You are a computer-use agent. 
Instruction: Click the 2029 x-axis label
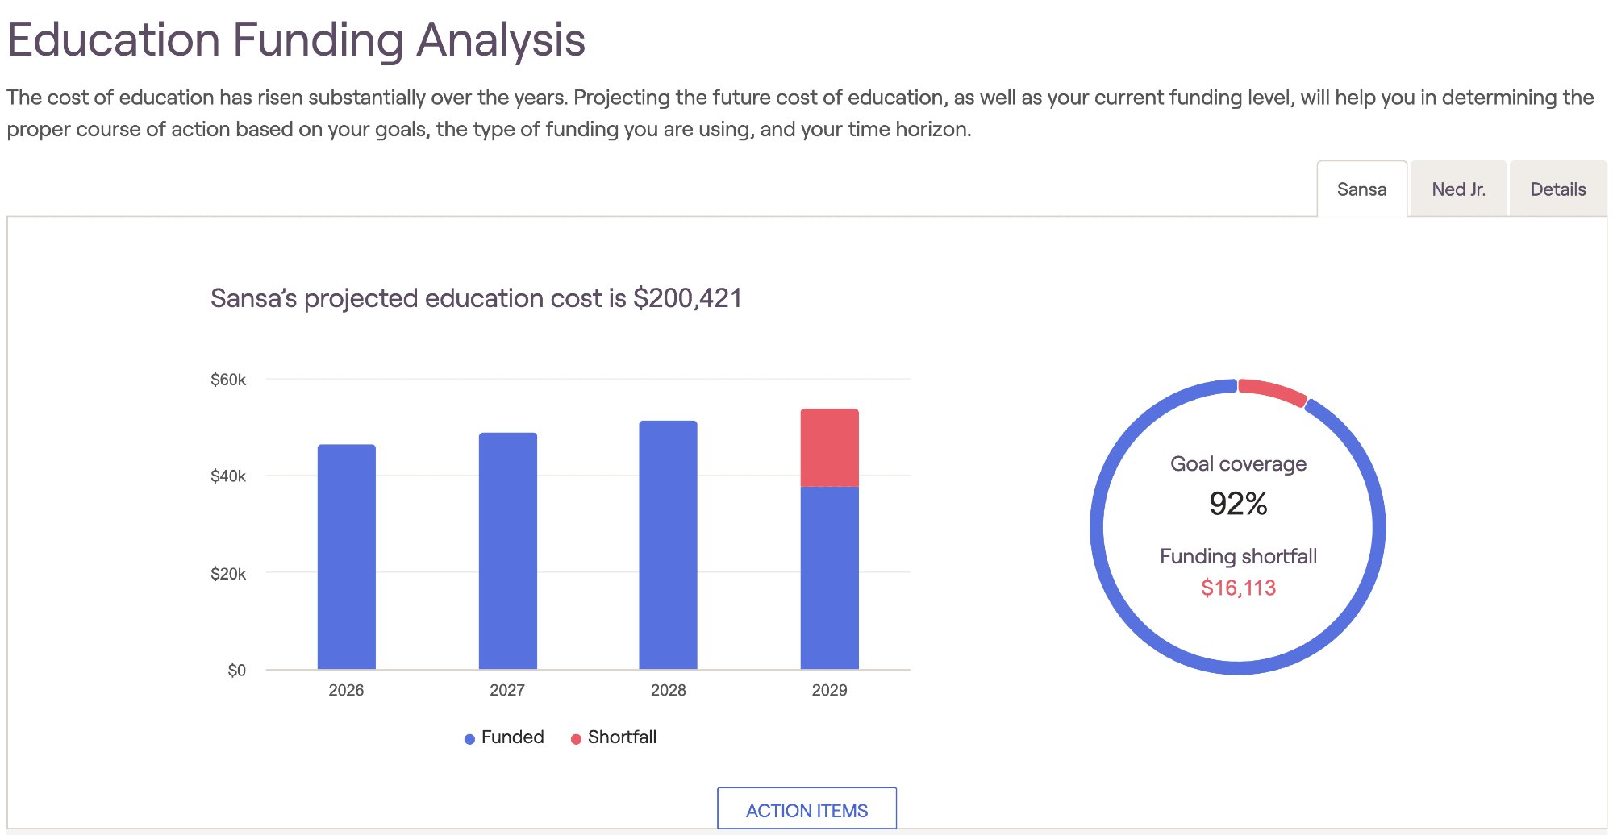(x=829, y=690)
